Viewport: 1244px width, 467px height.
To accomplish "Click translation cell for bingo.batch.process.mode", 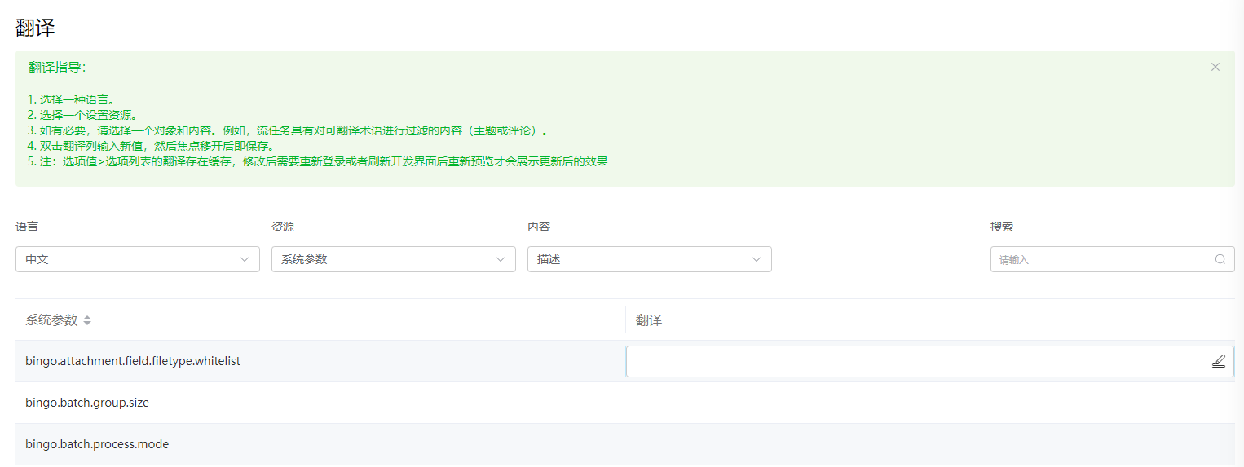I will coord(930,444).
